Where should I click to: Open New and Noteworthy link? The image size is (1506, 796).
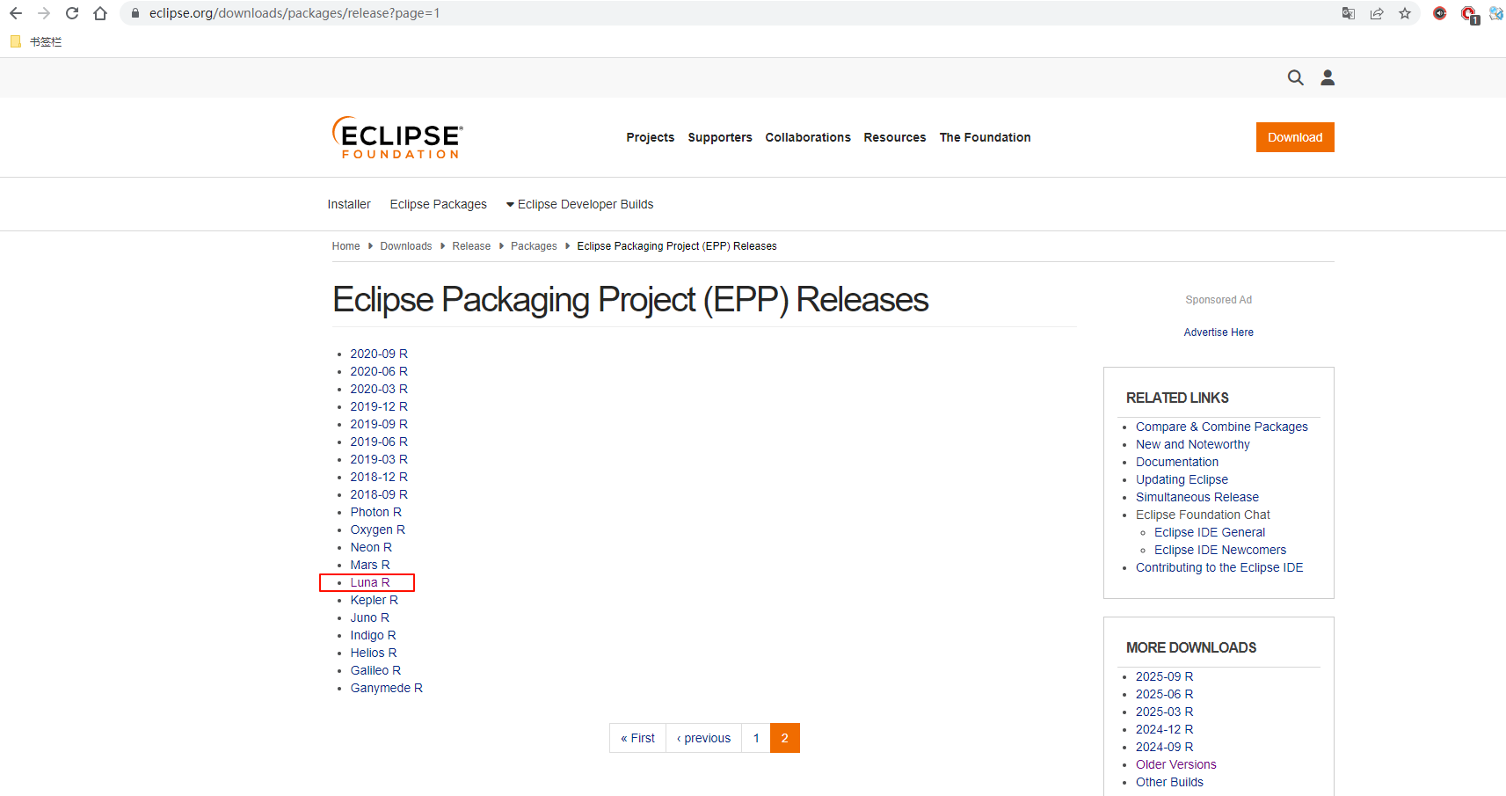coord(1192,444)
